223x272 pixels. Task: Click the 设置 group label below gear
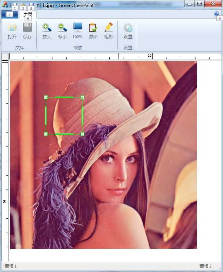[x=128, y=47]
